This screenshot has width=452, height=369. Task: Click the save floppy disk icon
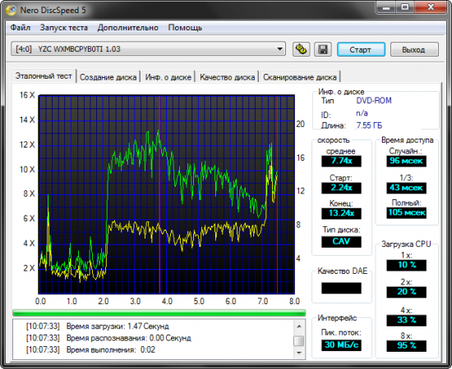pos(323,49)
